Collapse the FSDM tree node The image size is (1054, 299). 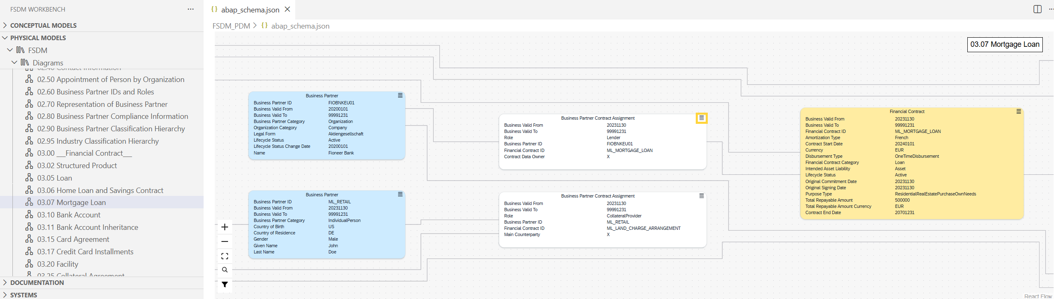click(x=10, y=50)
